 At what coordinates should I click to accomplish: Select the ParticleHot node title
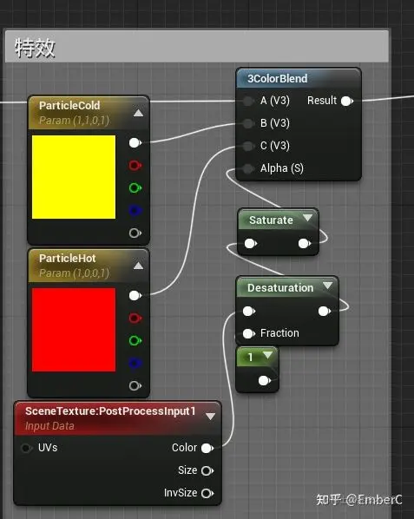tap(68, 258)
